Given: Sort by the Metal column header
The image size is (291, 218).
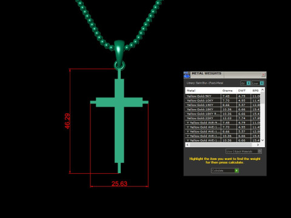Looking at the screenshot, I should tap(203, 91).
